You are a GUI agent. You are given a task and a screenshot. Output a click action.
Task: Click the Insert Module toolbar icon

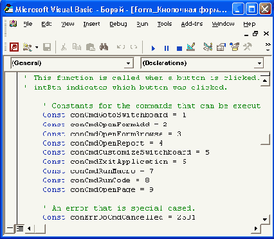(x=28, y=47)
